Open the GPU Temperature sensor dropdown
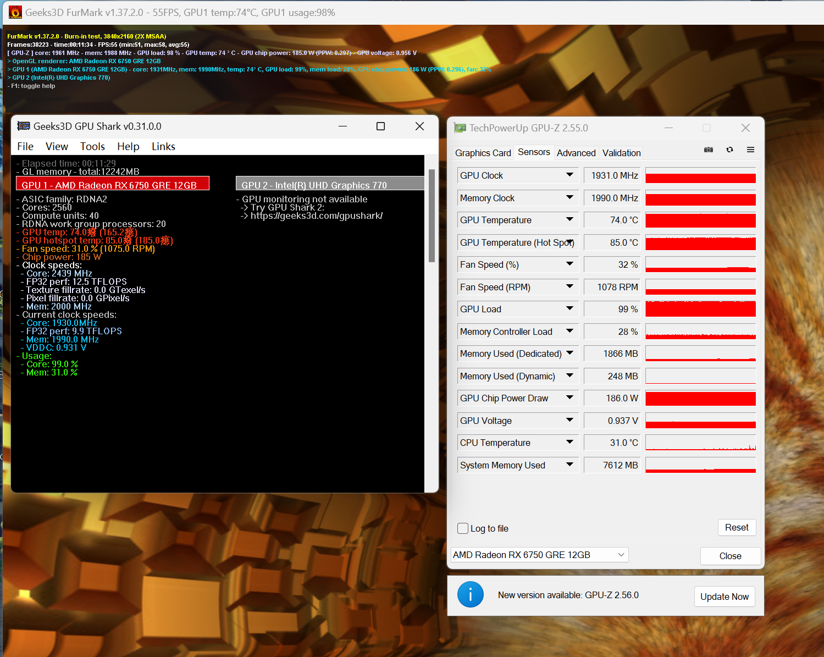The image size is (824, 657). [x=570, y=220]
